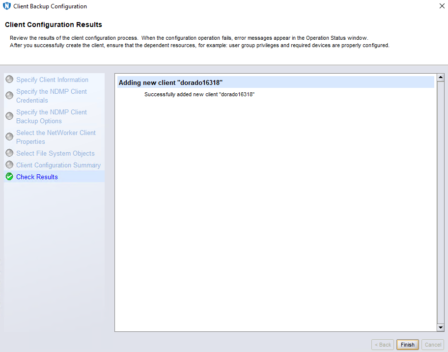Screen dimensions: 448x352
Task: Click the 'After you successfully create the client' line
Action: click(199, 45)
